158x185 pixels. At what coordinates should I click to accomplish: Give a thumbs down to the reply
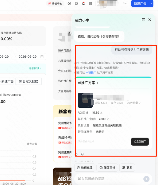point(82,154)
